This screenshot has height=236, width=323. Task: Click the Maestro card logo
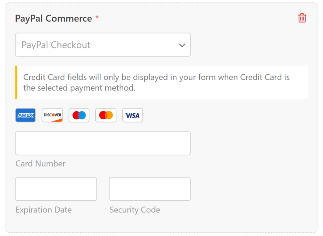coord(79,115)
